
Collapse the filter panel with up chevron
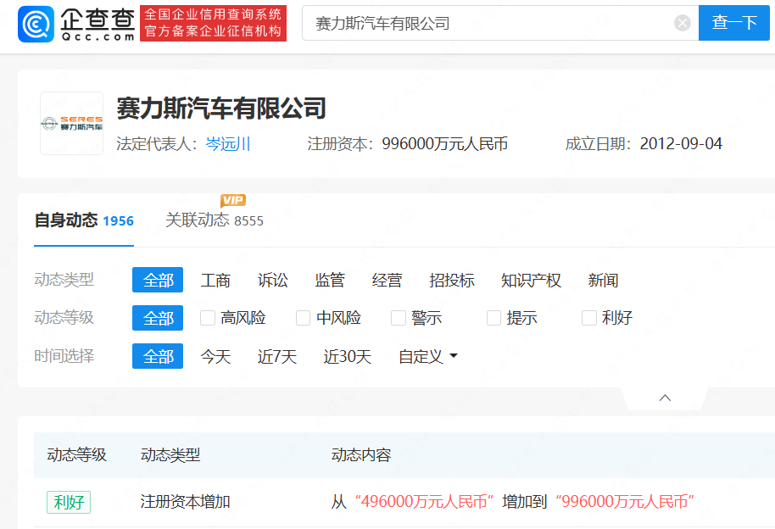point(665,398)
